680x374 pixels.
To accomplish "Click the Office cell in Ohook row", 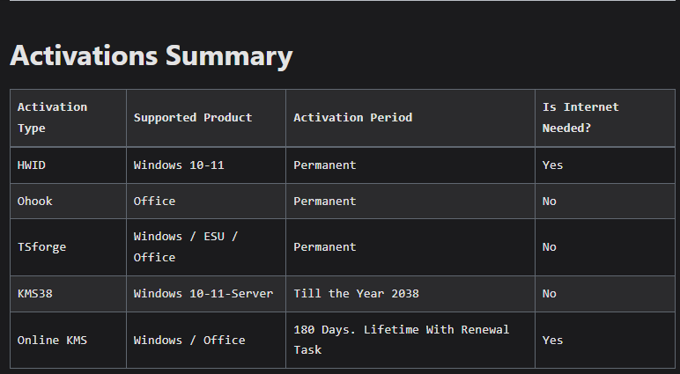I will 154,201.
